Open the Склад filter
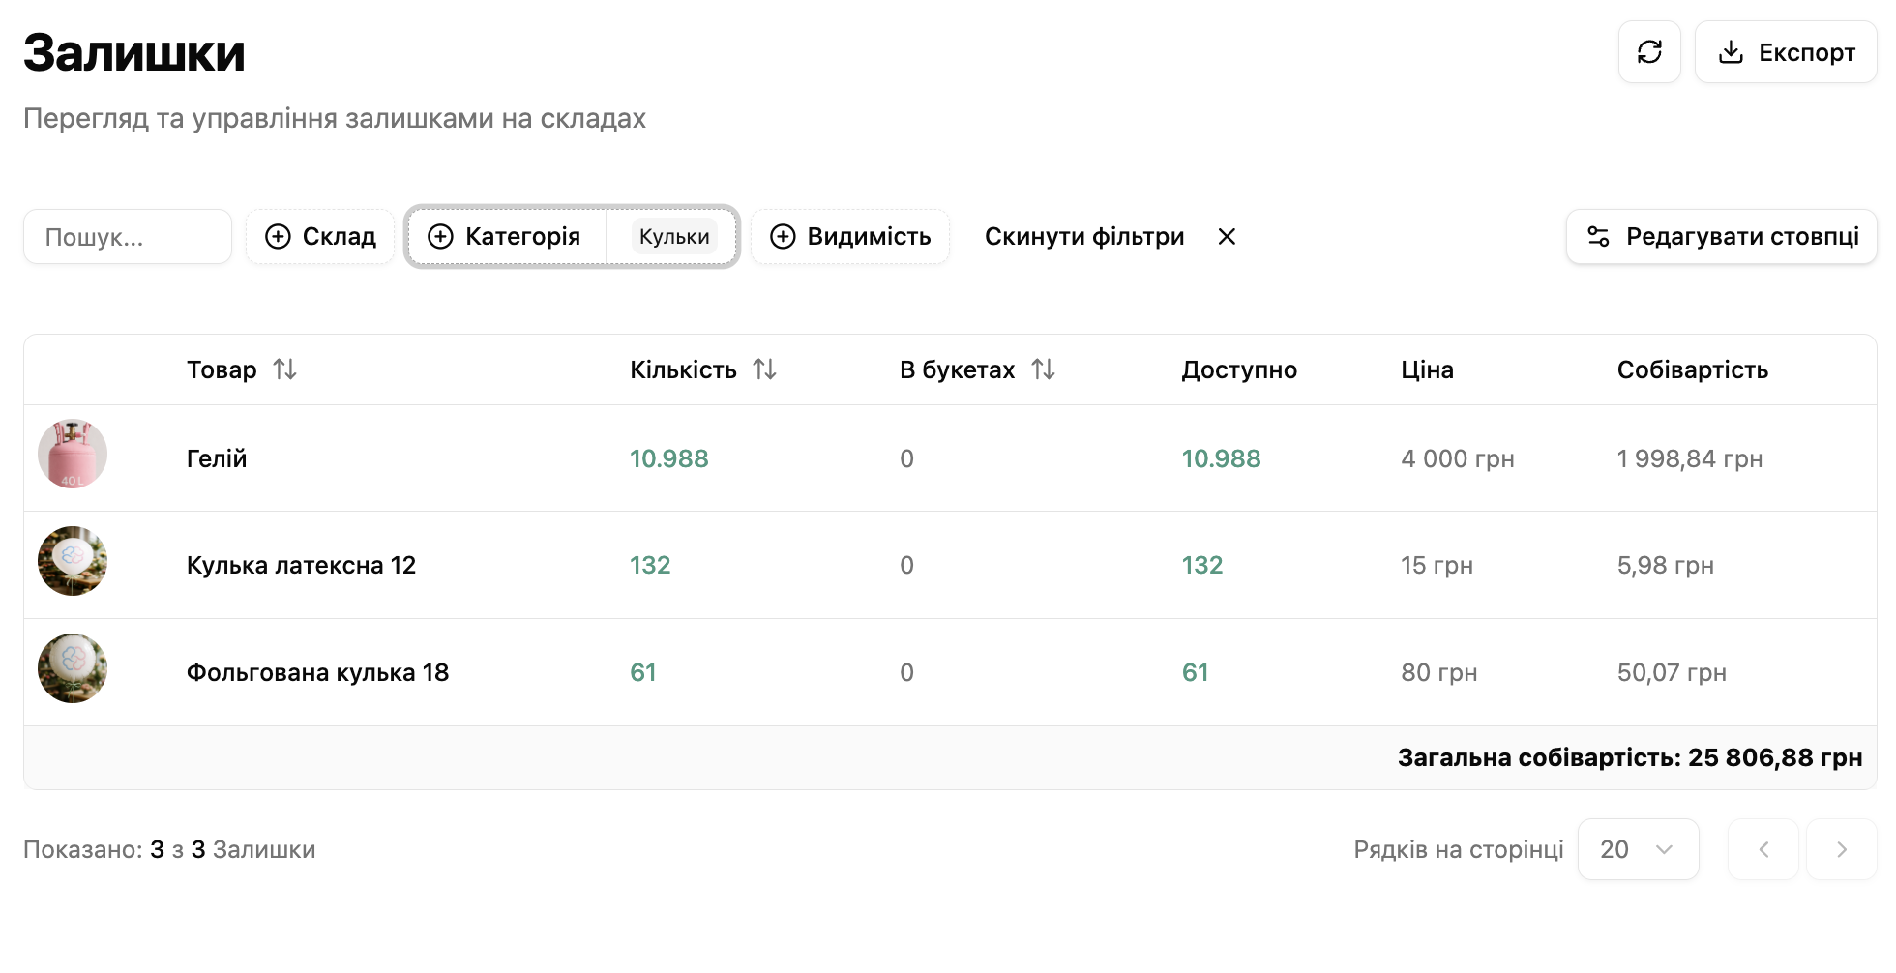The width and height of the screenshot is (1896, 973). tap(320, 237)
